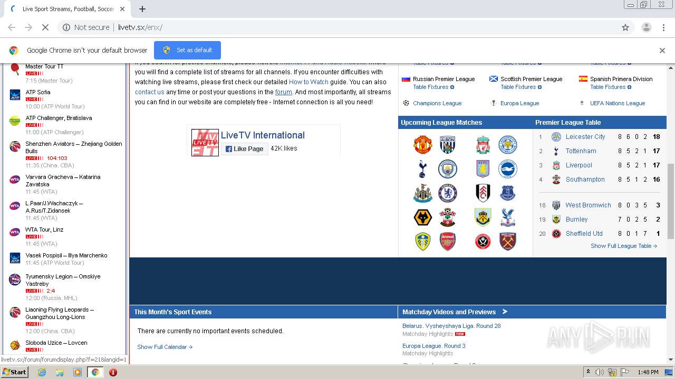The height and width of the screenshot is (379, 675).
Task: Click the Chelsea crest in Upcoming League Matches
Action: tap(448, 193)
